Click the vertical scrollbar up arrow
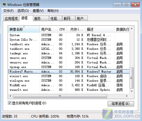Image resolution: width=142 pixels, height=121 pixels. pos(132,28)
